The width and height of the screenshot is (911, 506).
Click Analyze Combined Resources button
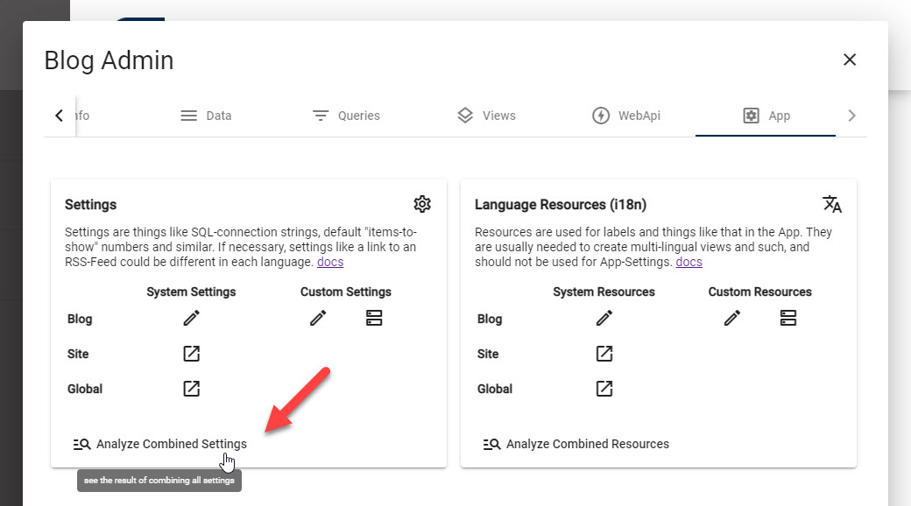(x=576, y=444)
